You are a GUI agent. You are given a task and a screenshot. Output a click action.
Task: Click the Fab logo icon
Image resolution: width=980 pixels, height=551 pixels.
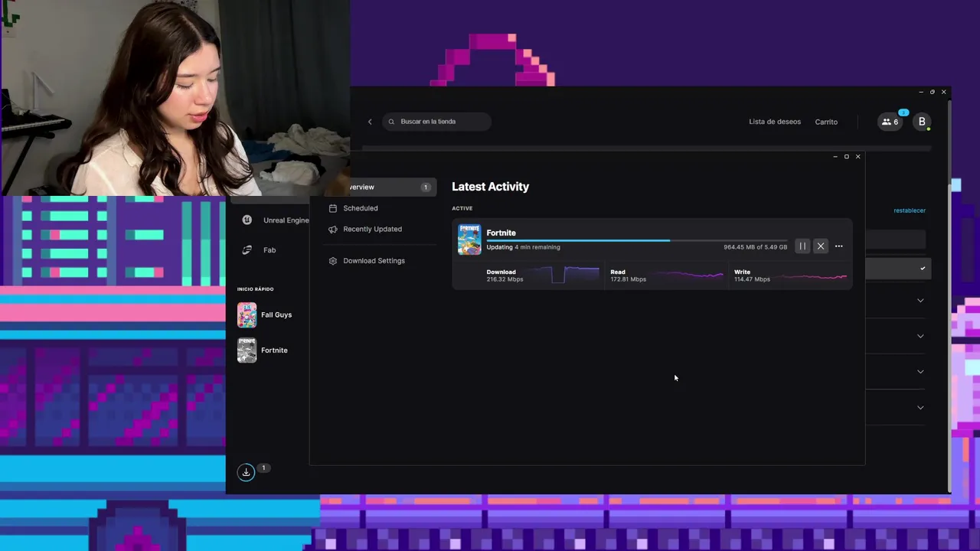247,249
